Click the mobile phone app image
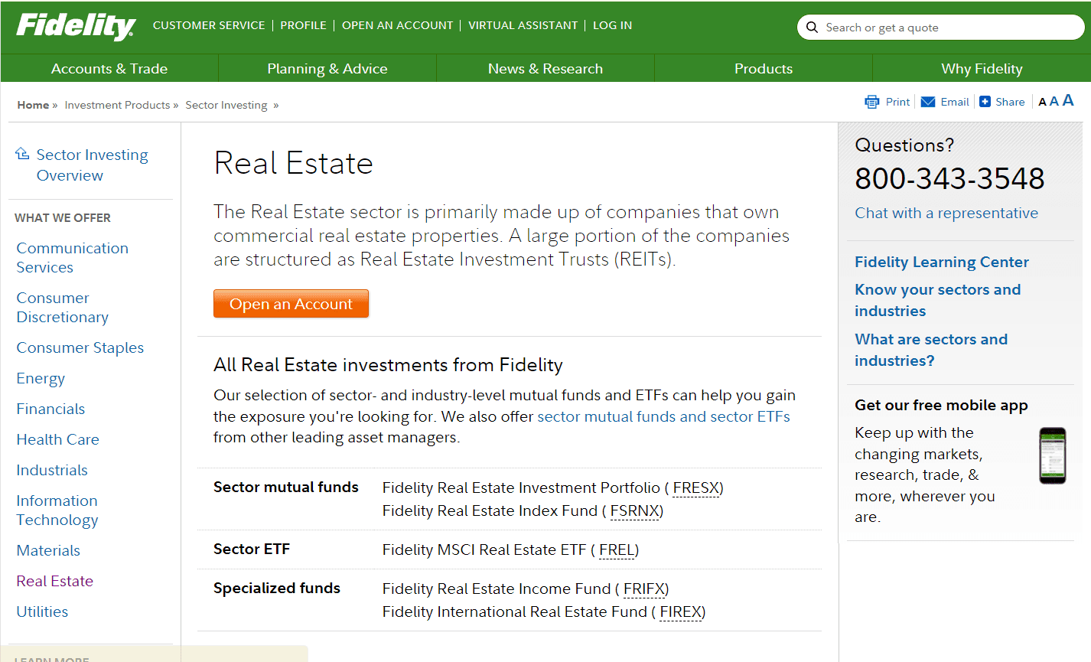Image resolution: width=1091 pixels, height=662 pixels. point(1052,455)
